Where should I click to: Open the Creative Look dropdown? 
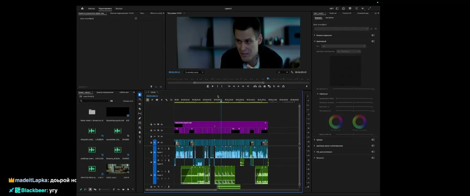click(x=344, y=46)
